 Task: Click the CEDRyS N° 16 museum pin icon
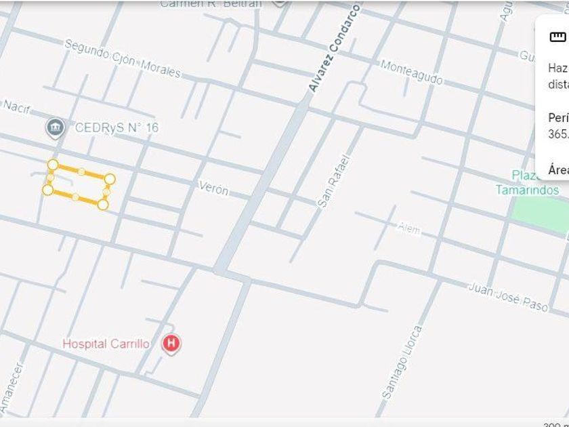[x=55, y=128]
